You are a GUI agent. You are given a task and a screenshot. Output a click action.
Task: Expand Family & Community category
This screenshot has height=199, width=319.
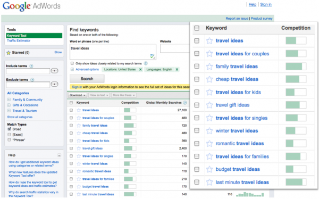[x=9, y=99]
